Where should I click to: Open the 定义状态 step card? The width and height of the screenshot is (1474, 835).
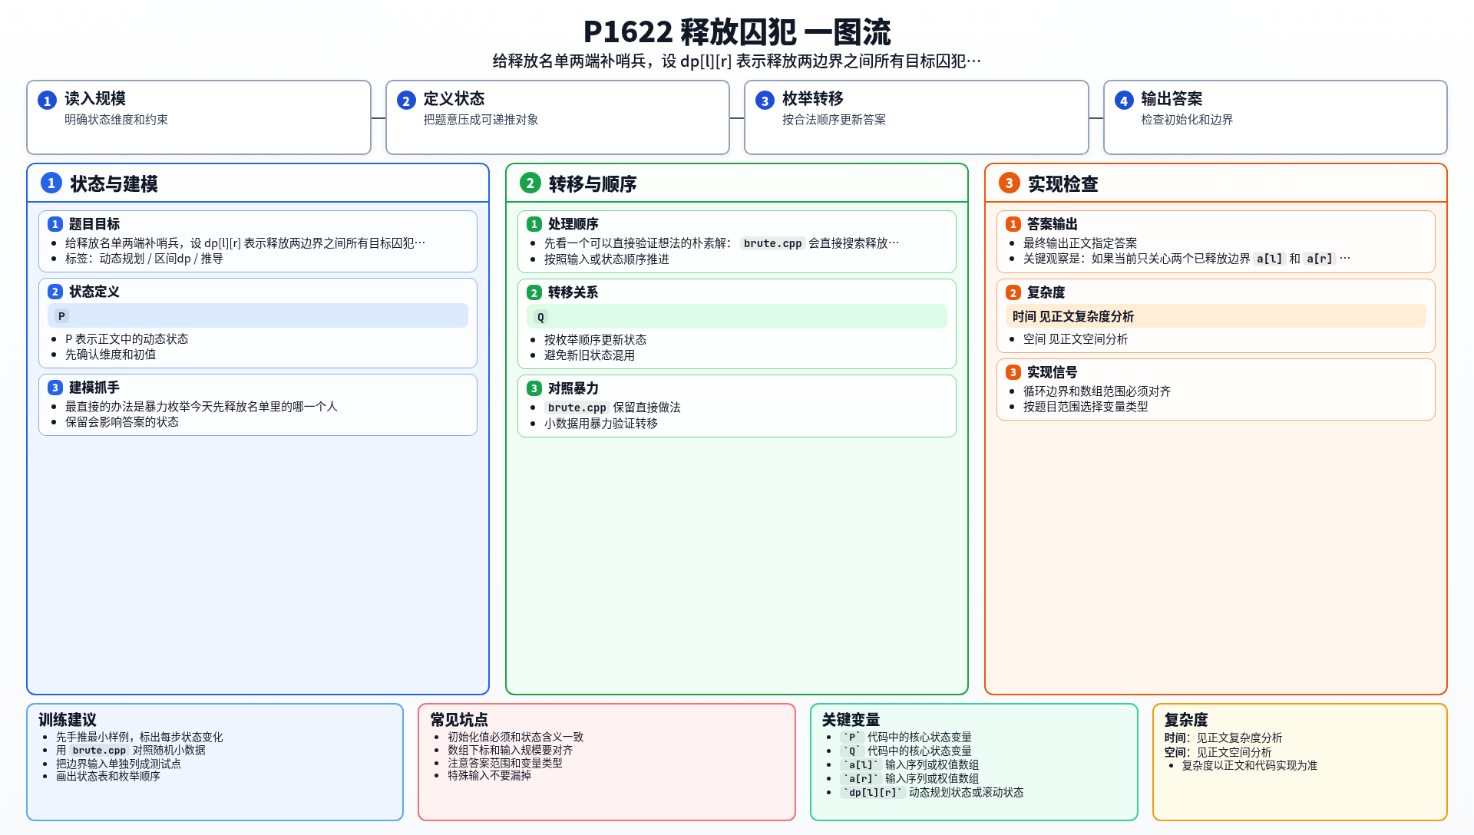[x=557, y=117]
